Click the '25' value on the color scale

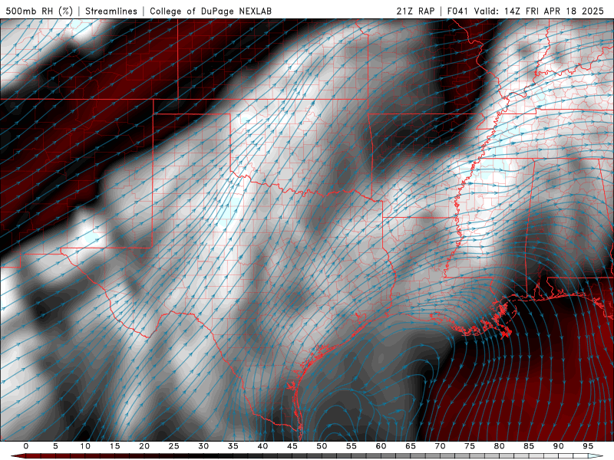(x=174, y=446)
